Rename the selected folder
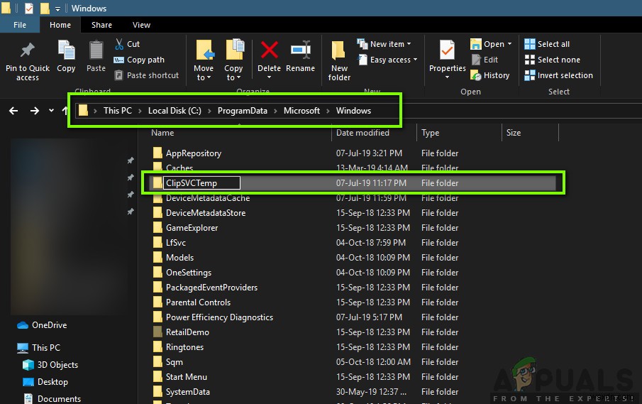This screenshot has height=404, width=642. coord(301,57)
